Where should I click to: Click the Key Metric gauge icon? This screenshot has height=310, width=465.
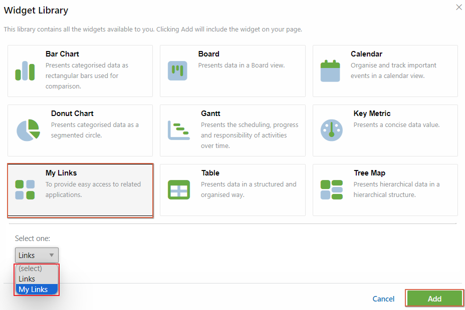pyautogui.click(x=332, y=130)
